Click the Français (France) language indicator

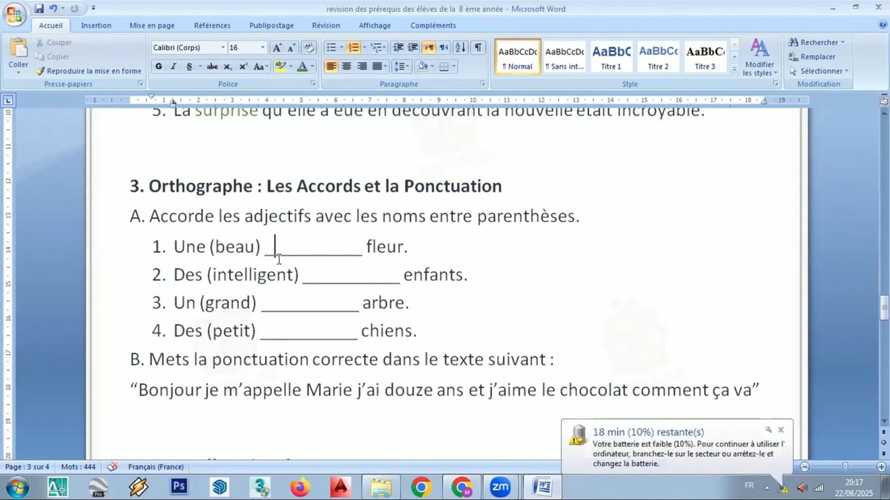pyautogui.click(x=156, y=467)
